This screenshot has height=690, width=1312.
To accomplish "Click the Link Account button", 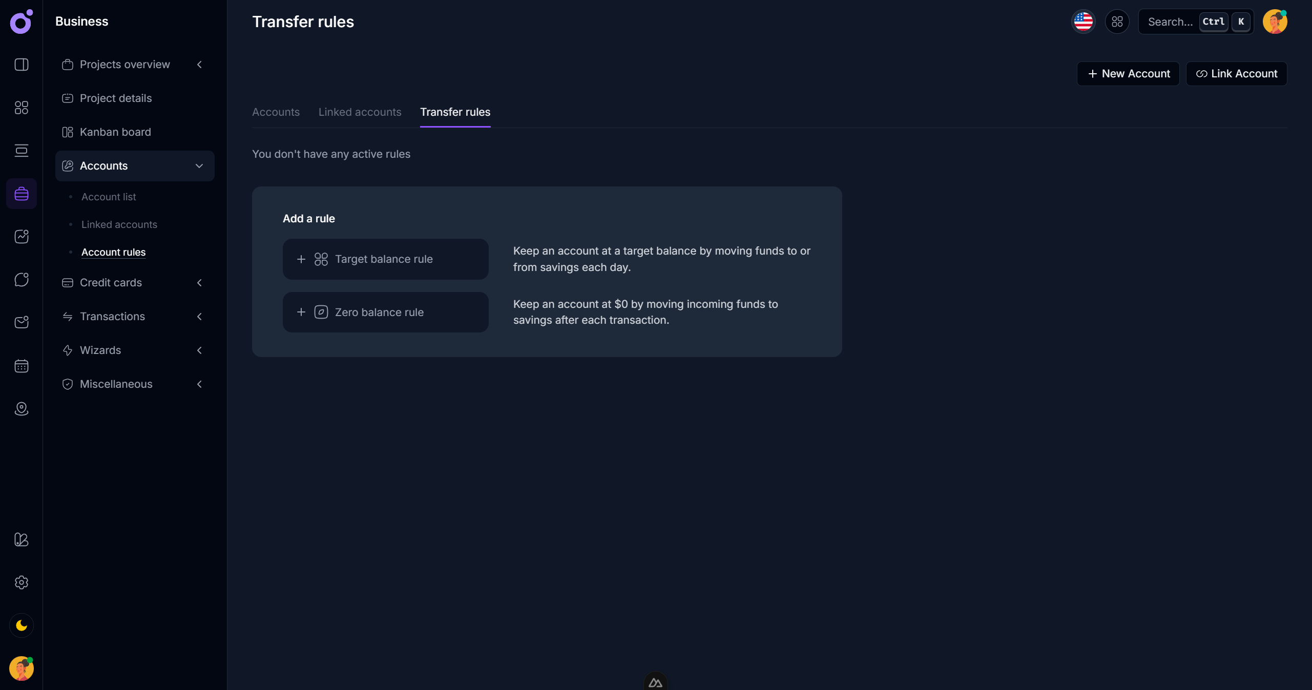I will 1236,74.
